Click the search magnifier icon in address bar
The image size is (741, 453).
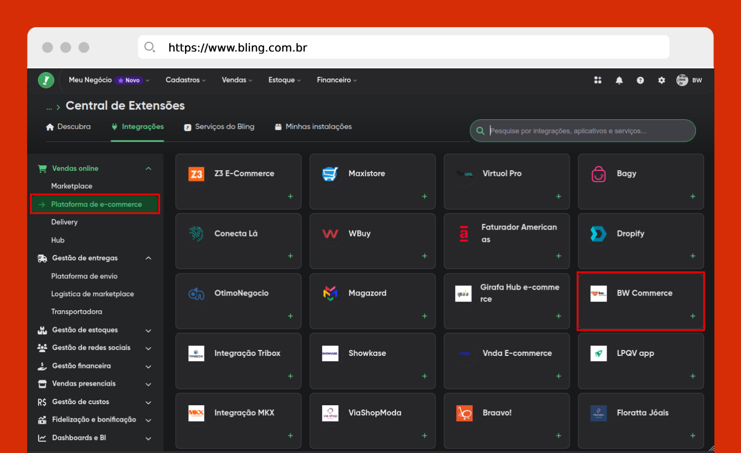pos(150,47)
